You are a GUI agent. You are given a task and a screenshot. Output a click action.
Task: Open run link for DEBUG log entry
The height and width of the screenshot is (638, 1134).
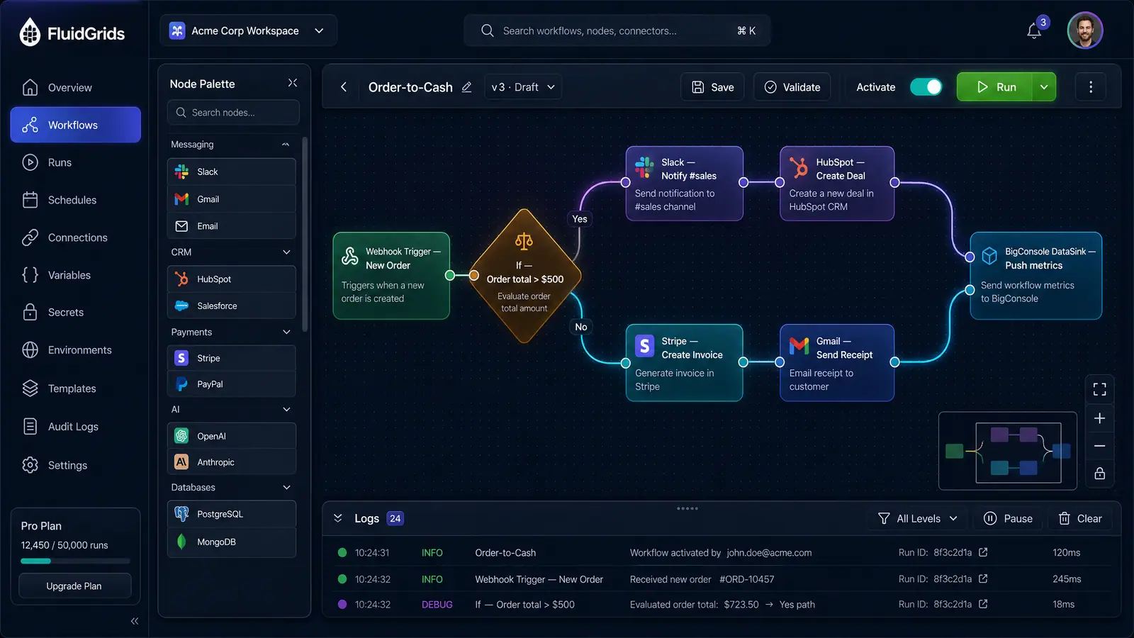pyautogui.click(x=983, y=604)
